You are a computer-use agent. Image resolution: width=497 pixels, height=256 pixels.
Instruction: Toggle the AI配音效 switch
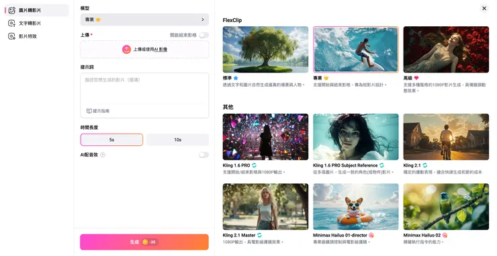(204, 155)
